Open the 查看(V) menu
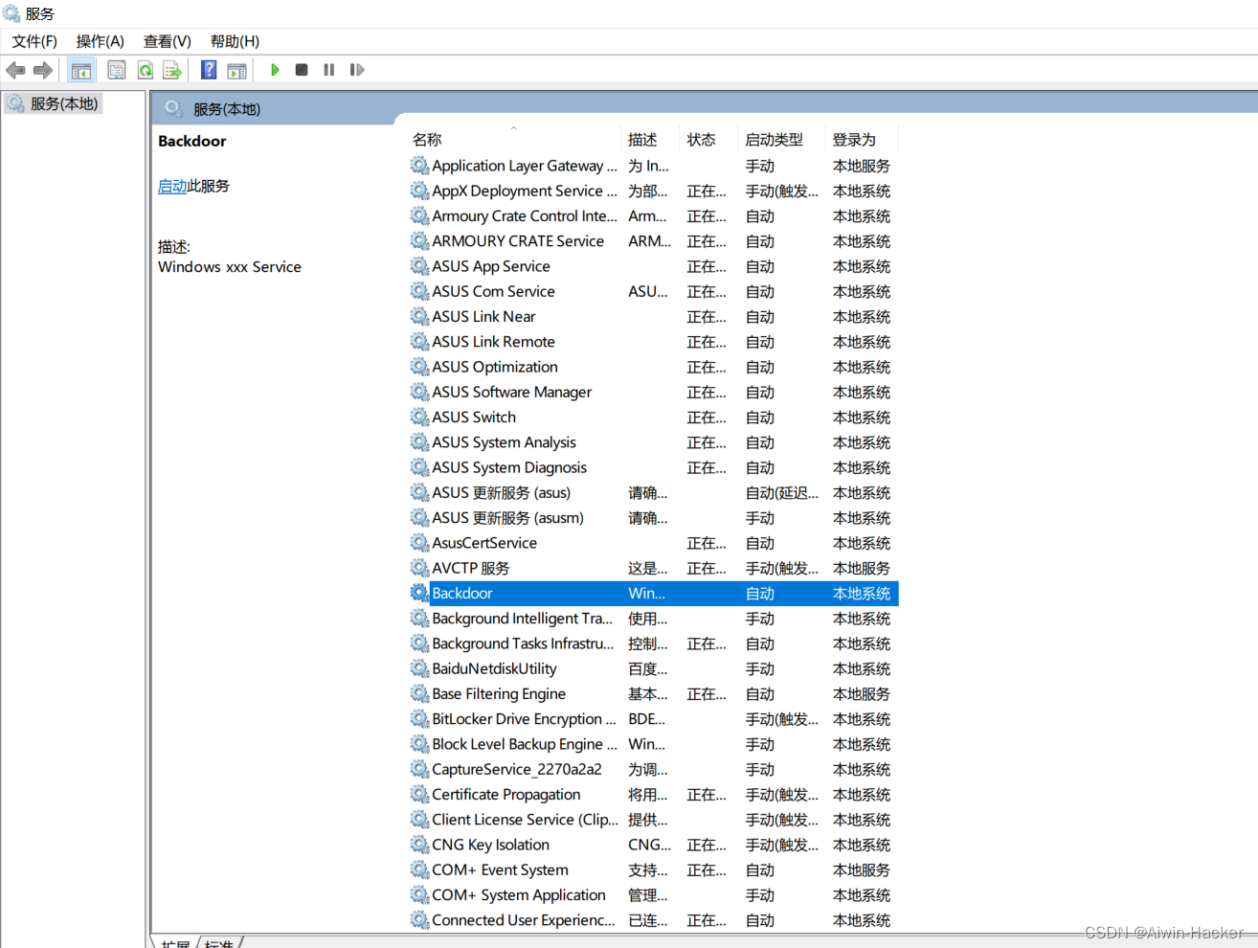Screen dimensions: 1258x948 (x=168, y=41)
